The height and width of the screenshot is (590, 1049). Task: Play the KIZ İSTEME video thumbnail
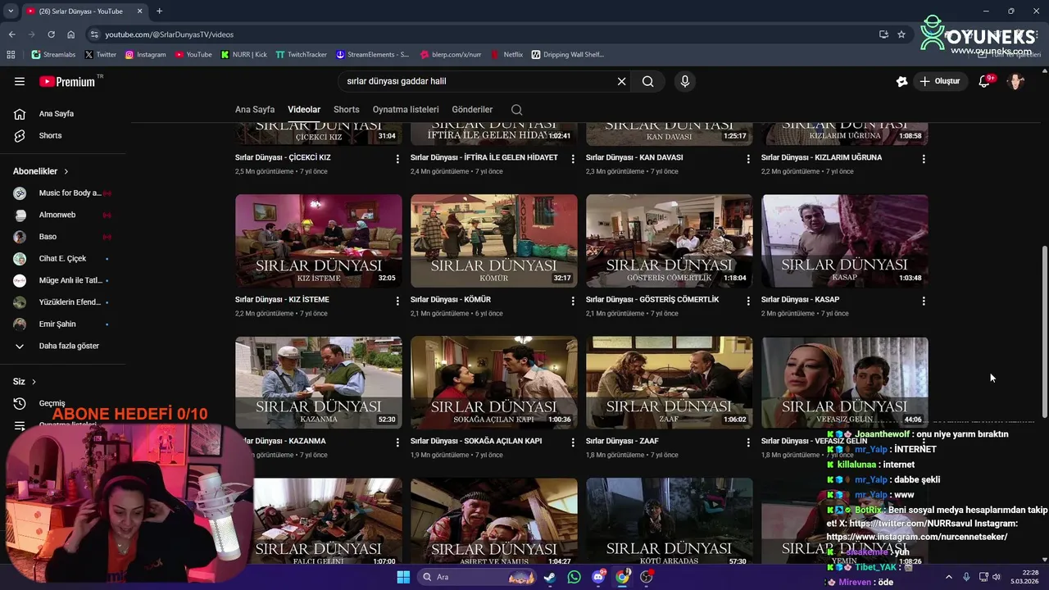point(319,241)
